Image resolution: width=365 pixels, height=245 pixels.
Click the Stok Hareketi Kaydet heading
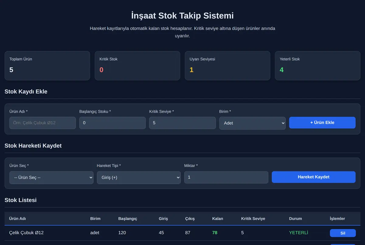point(33,146)
